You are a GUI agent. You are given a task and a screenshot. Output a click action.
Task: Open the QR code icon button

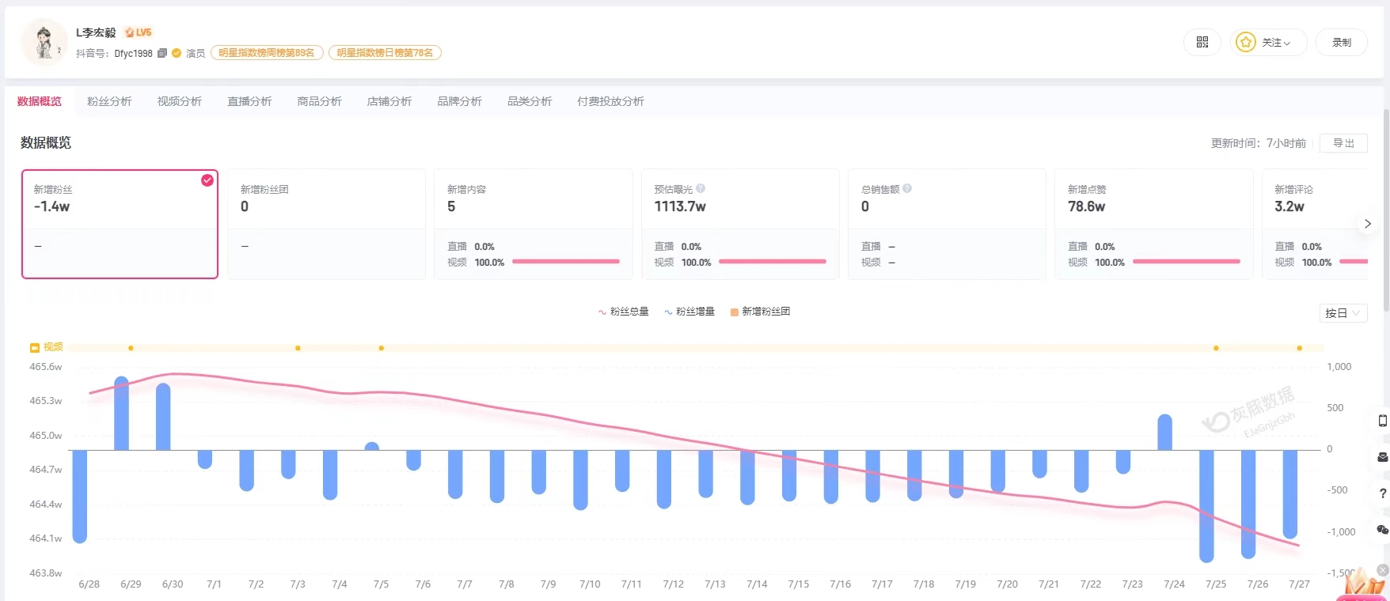[1202, 43]
